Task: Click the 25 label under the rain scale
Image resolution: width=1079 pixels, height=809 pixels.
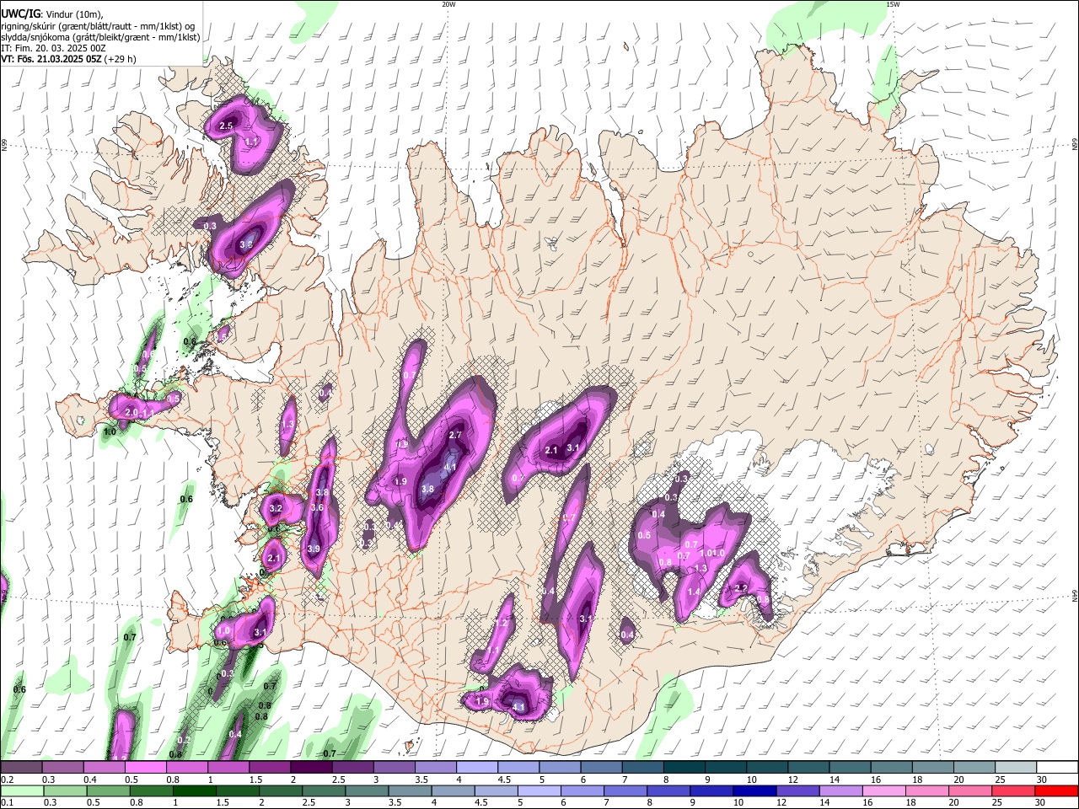Action: click(x=997, y=802)
